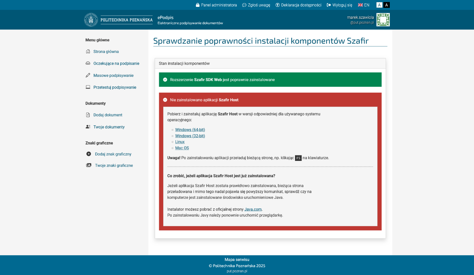Screen dimensions: 474x275
Task: Open Zgłoś uwagę in top bar
Action: click(x=256, y=5)
